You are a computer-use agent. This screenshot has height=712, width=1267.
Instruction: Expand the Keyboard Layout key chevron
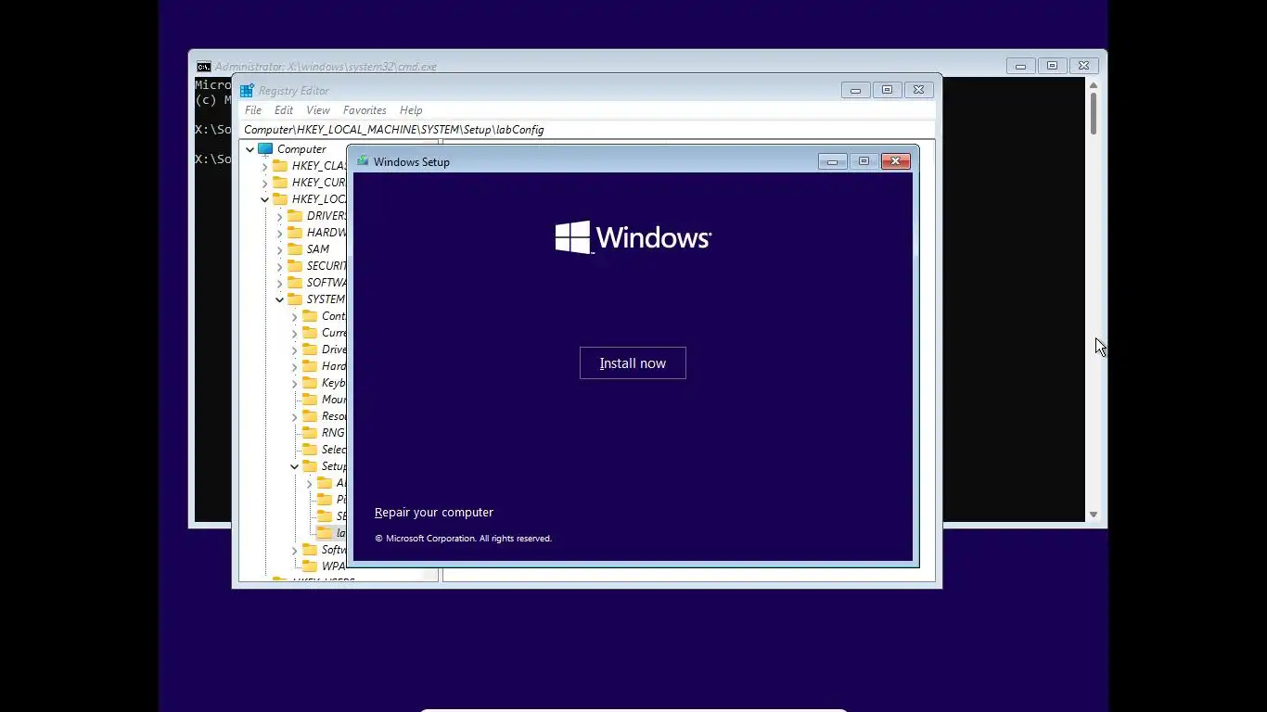pos(294,383)
